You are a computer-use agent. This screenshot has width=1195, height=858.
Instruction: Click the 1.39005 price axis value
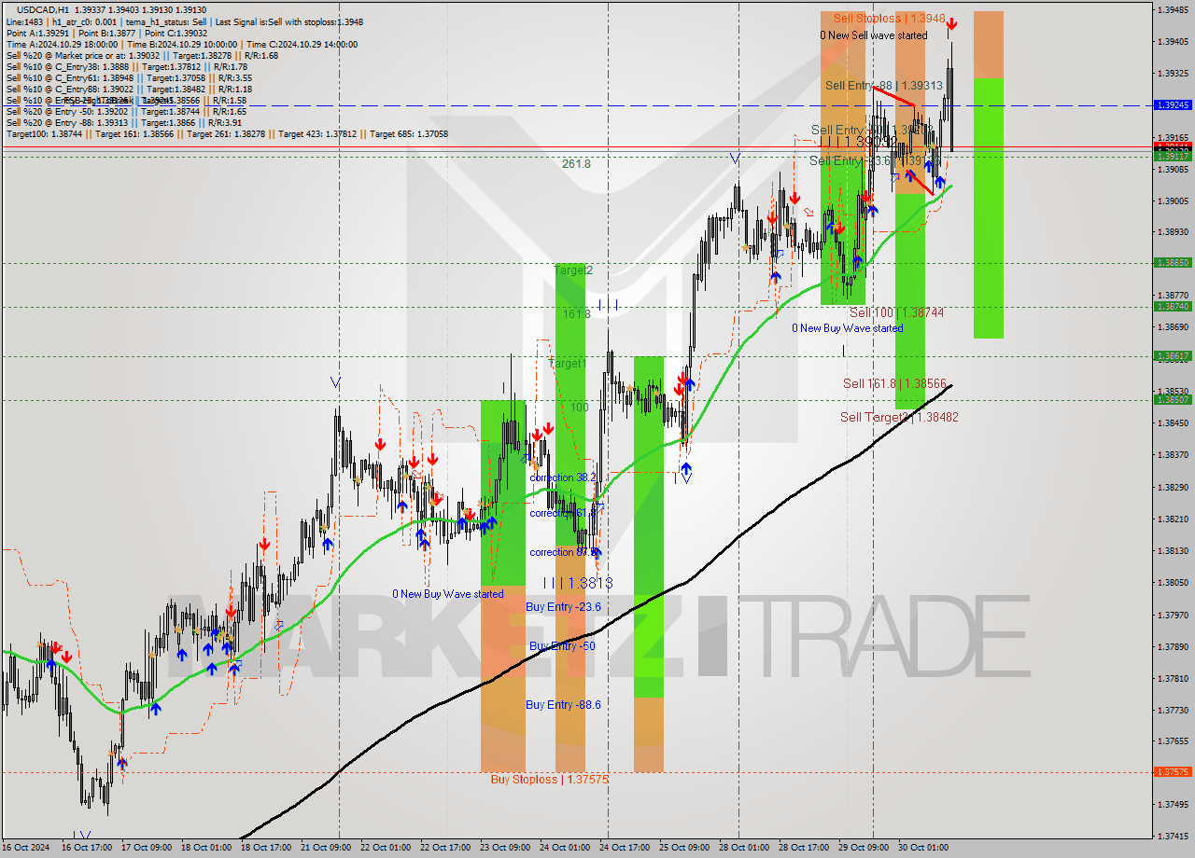click(1173, 201)
